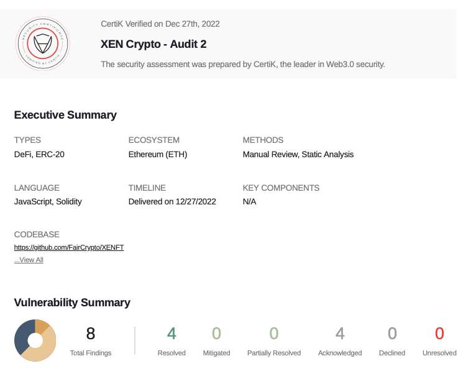Click the JavaScript, Solidity language value
Image resolution: width=476 pixels, height=374 pixels.
pyautogui.click(x=48, y=201)
